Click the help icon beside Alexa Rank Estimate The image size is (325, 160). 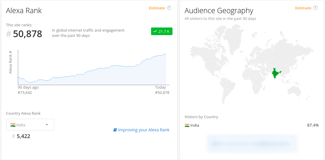click(x=169, y=8)
